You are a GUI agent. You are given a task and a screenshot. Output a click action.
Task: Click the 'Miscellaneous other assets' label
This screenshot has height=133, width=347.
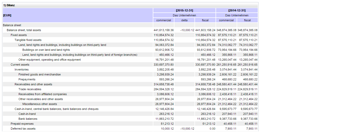(40, 104)
